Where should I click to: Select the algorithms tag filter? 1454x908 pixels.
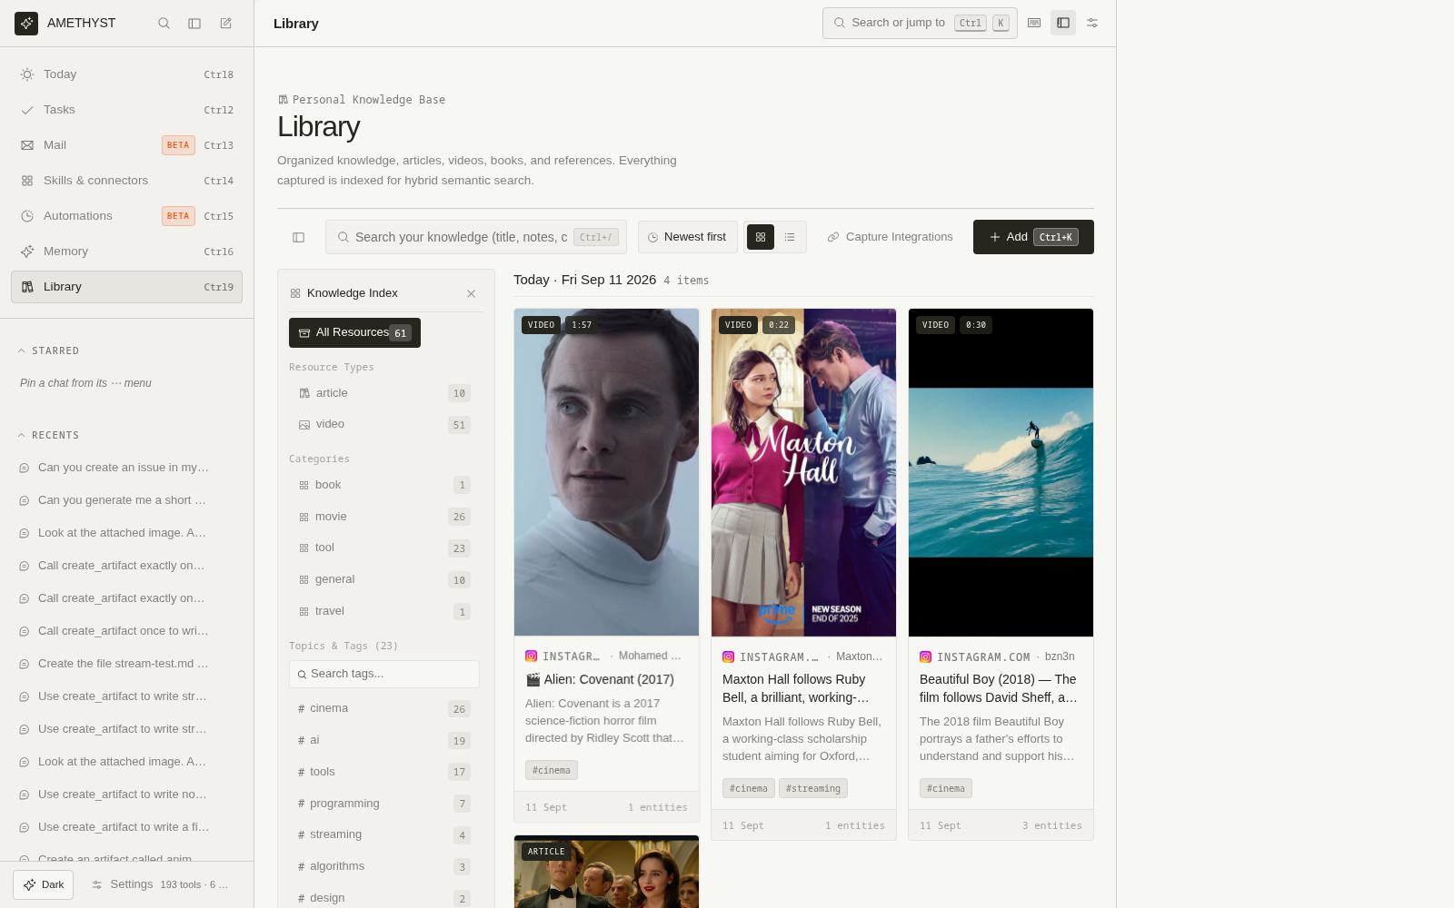point(385,866)
